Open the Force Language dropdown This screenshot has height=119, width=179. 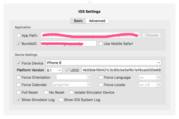(x=150, y=77)
